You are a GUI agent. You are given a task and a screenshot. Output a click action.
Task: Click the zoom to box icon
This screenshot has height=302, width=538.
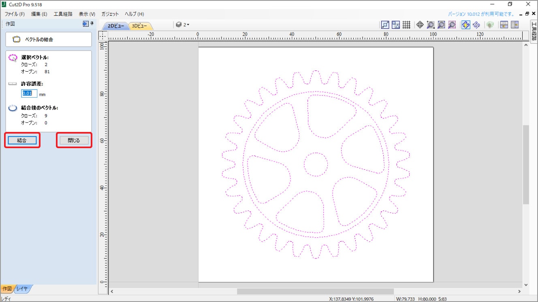431,25
